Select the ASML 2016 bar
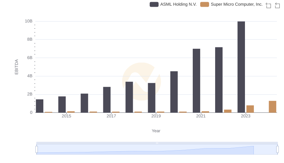284x163 pixels. click(84, 103)
